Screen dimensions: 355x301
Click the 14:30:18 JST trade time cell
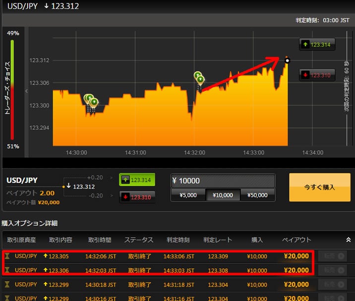(x=101, y=285)
